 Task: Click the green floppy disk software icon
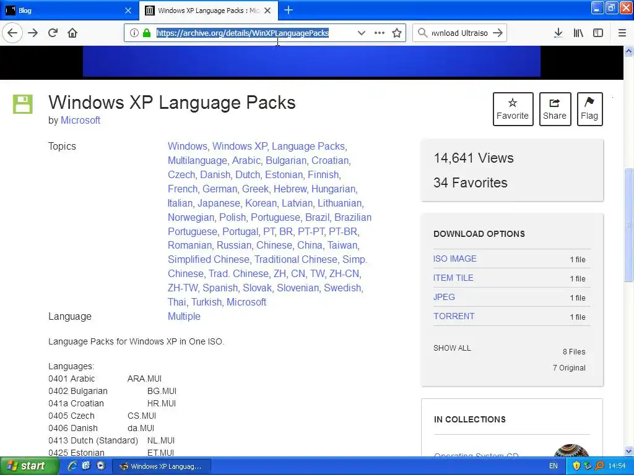pyautogui.click(x=23, y=104)
